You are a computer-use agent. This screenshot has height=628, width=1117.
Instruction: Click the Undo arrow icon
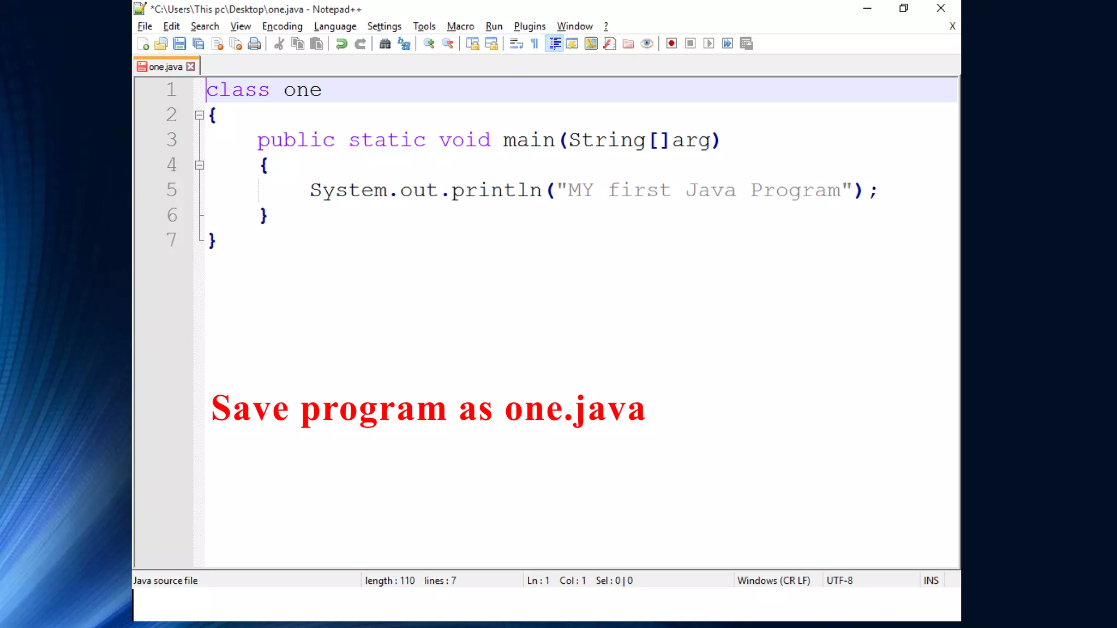pos(341,44)
